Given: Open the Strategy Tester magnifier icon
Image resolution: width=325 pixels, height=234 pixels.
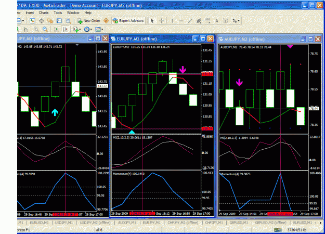Looking at the screenshot, I should [68, 21].
